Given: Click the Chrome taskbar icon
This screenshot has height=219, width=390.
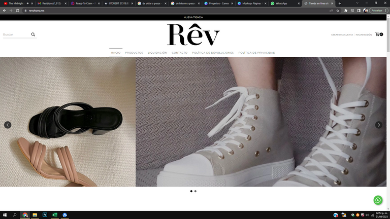Looking at the screenshot, I should (x=25, y=215).
